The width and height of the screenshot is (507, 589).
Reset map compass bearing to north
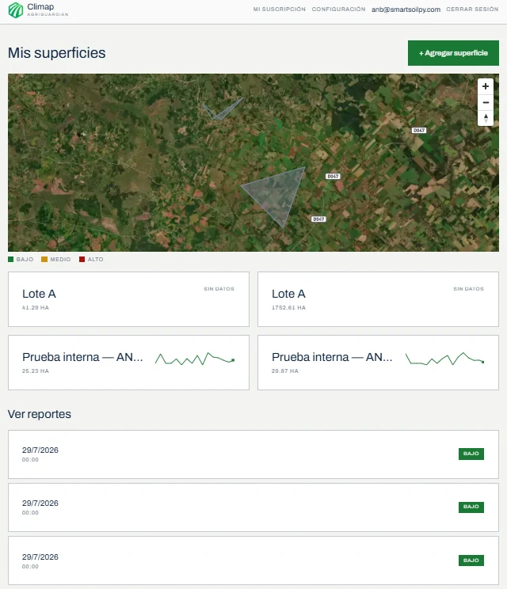(x=485, y=118)
